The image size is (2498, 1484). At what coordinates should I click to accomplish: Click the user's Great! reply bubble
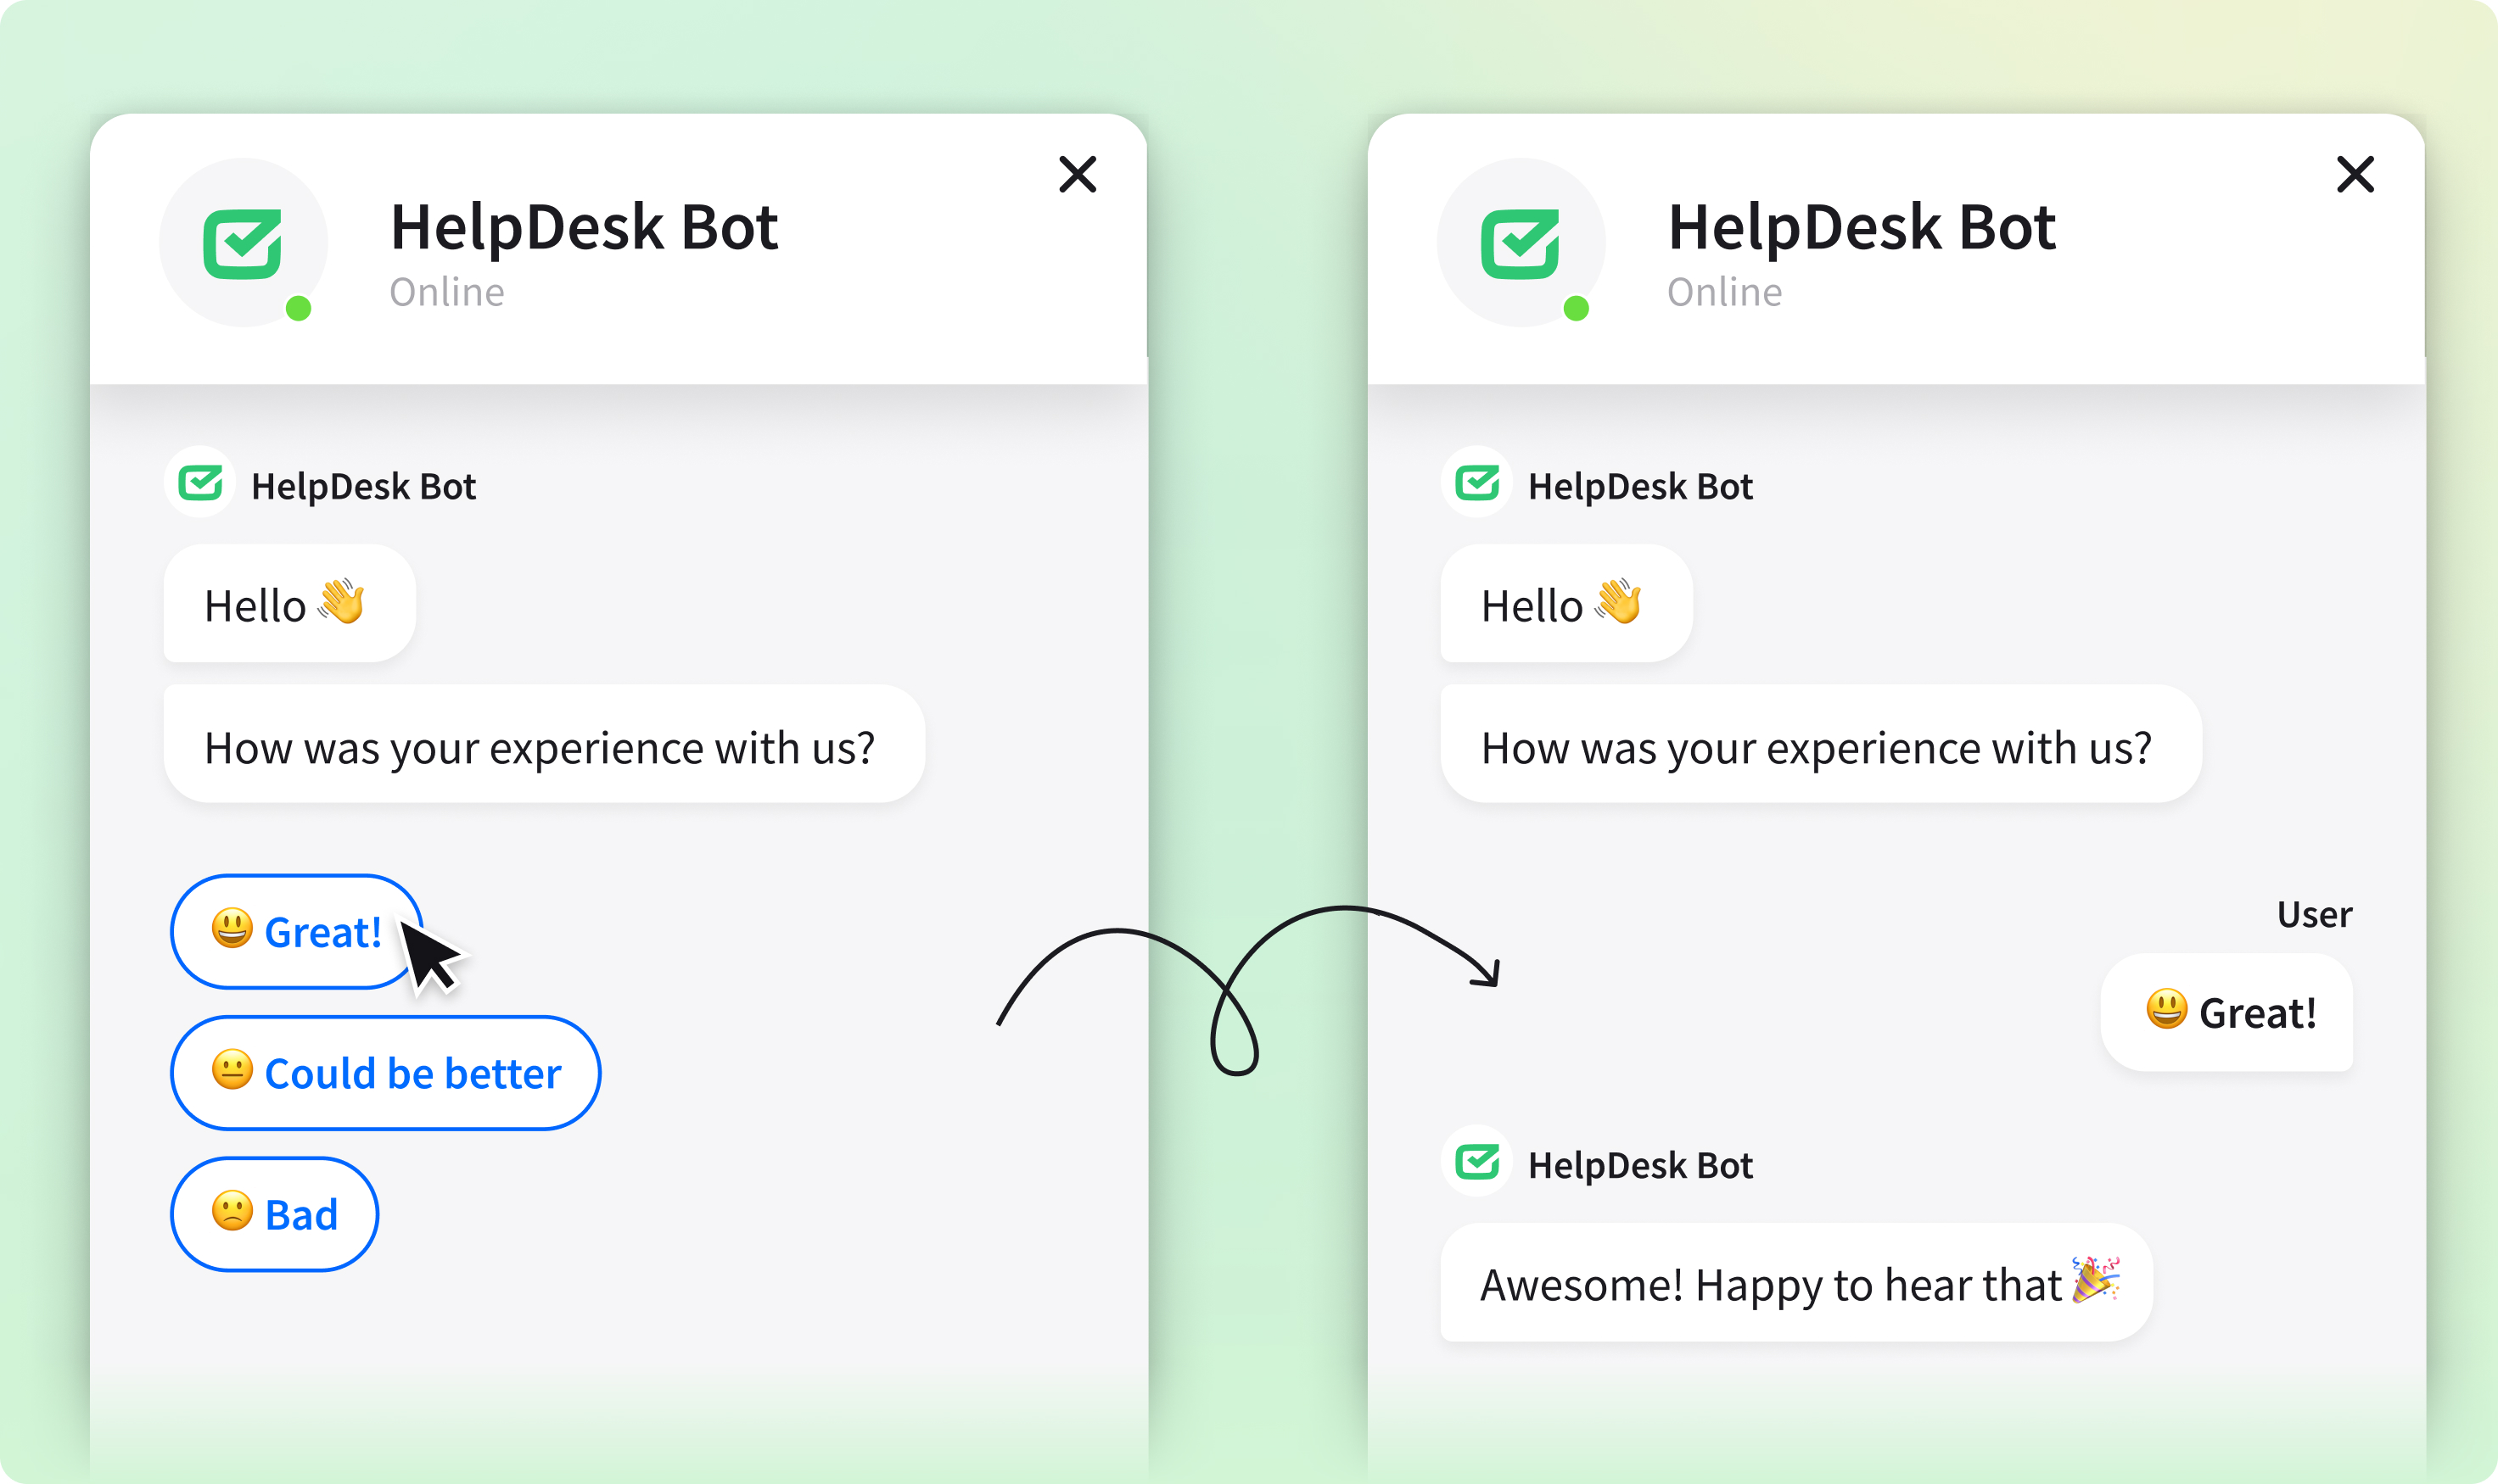tap(2226, 1012)
